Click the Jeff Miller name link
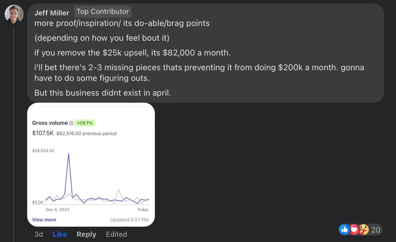Screen dimensions: 396x242 (x=52, y=13)
